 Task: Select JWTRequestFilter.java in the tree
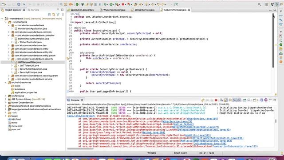click(x=29, y=62)
